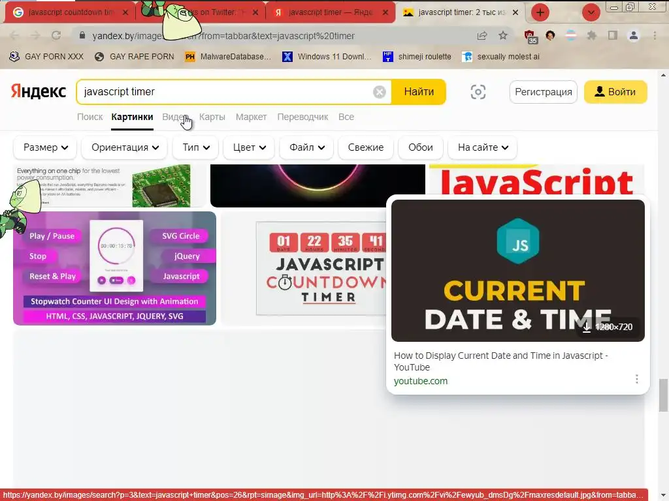
Task: Open the Current Date & Time preview image
Action: pyautogui.click(x=517, y=271)
